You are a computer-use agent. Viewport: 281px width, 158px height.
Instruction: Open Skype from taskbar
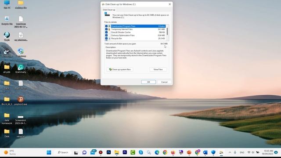141,152
